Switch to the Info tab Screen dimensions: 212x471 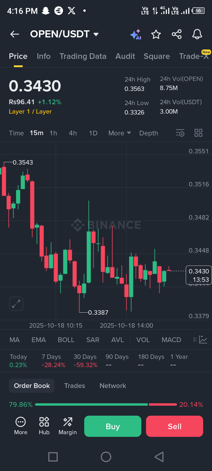click(44, 56)
